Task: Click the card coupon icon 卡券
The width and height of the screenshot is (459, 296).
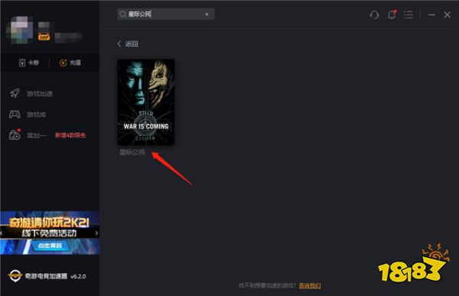Action: click(22, 63)
